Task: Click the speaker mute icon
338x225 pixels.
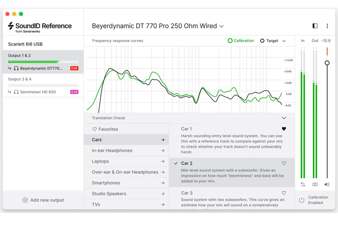Action: pos(327,184)
